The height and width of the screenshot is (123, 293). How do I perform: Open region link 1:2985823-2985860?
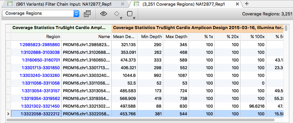(x=40, y=44)
